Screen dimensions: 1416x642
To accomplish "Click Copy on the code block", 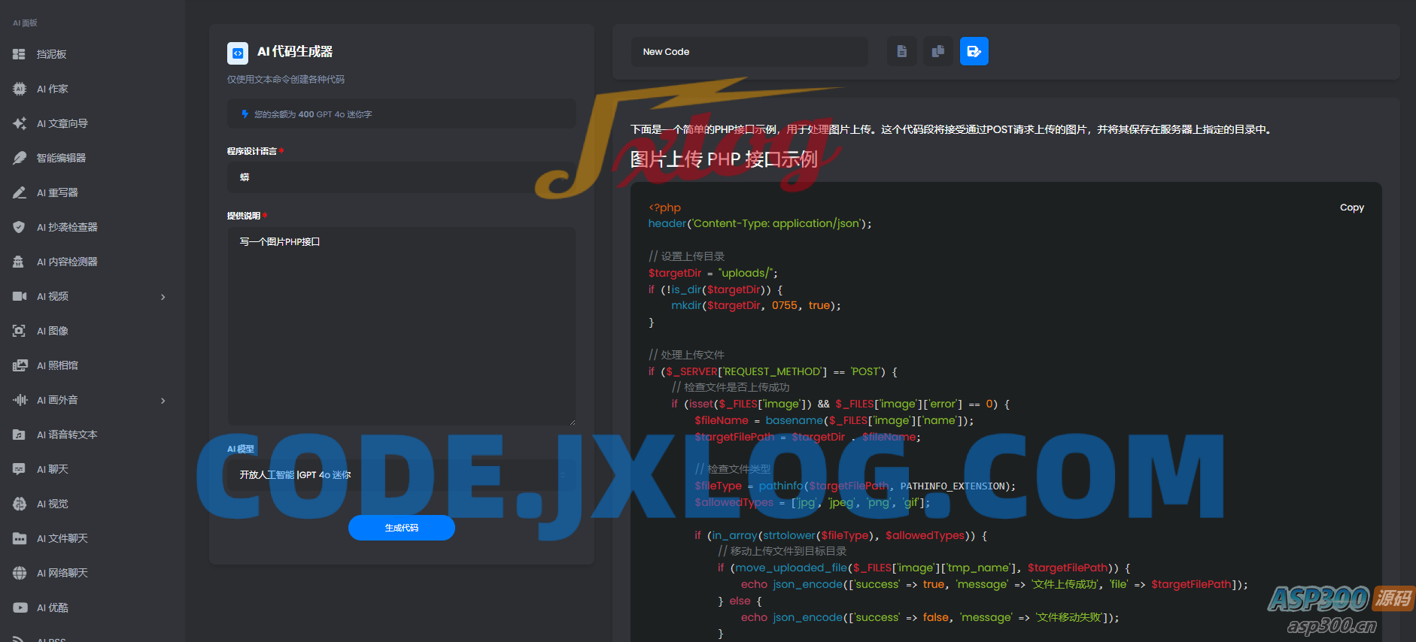I will tap(1351, 207).
